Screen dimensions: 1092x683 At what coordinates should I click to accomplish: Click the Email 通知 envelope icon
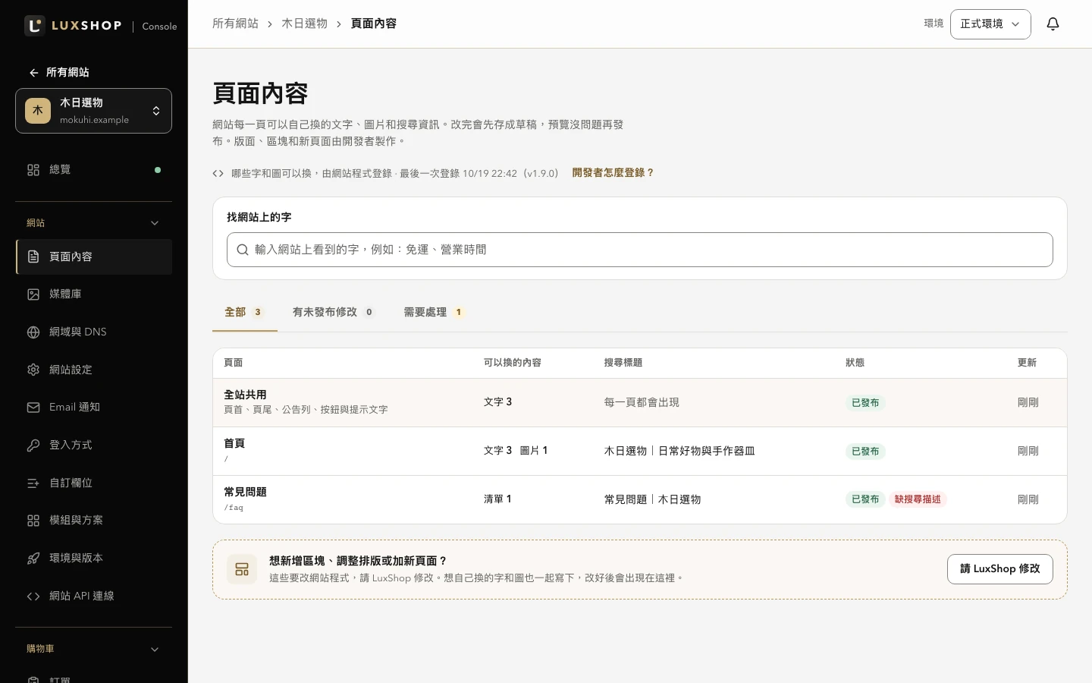33,408
